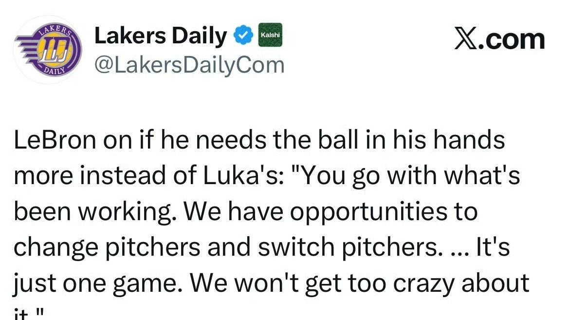Open the @LakersDailyCom handle link
569x320 pixels.
coord(189,64)
